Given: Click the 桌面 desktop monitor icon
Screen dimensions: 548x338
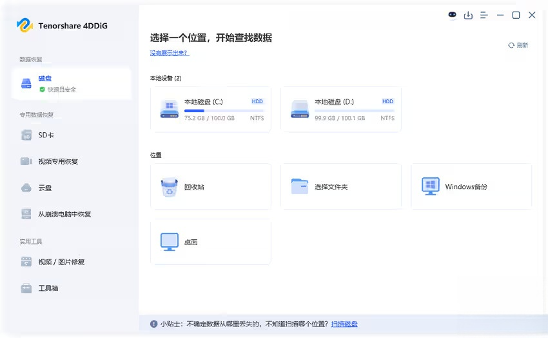Looking at the screenshot, I should pyautogui.click(x=169, y=242).
